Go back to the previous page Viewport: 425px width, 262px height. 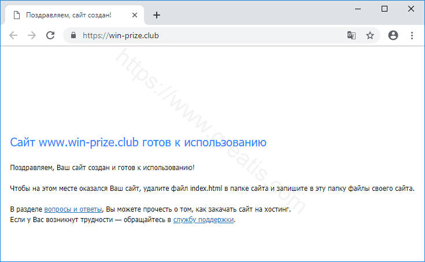click(13, 35)
